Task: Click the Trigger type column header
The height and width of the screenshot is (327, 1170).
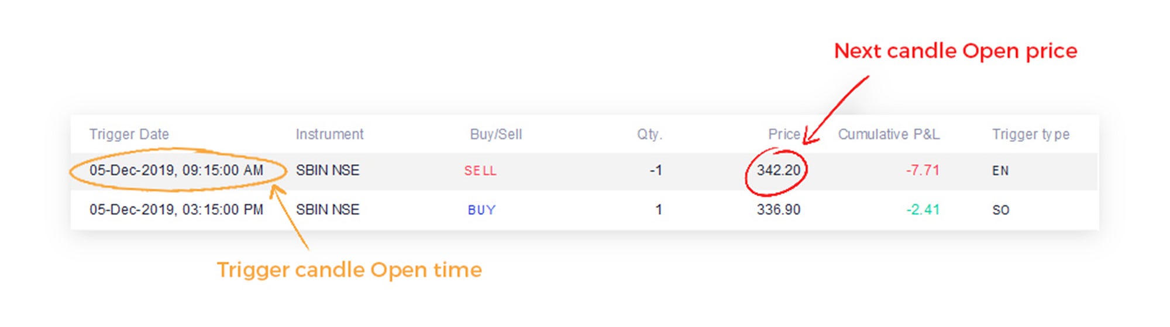Action: click(x=1031, y=134)
